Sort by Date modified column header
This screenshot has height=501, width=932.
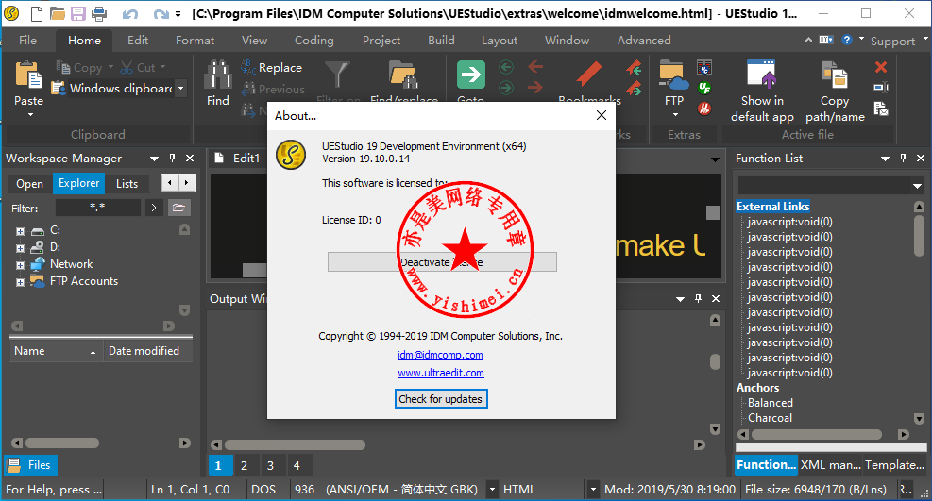148,351
